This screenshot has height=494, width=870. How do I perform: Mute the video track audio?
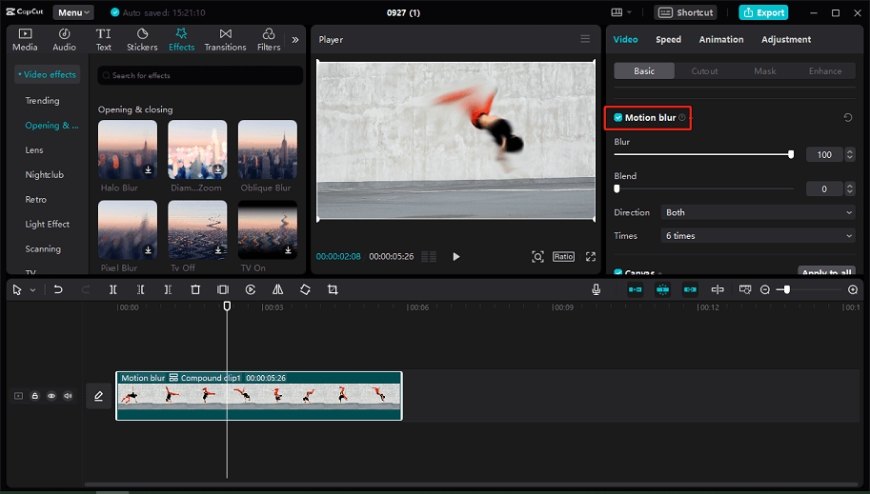(x=68, y=396)
